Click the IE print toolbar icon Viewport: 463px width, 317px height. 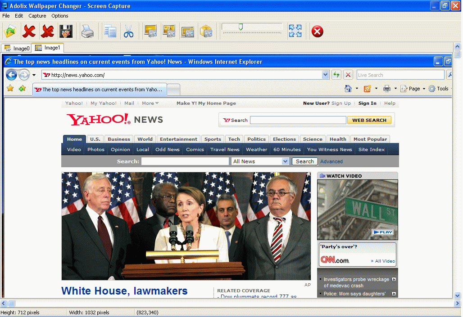point(387,89)
